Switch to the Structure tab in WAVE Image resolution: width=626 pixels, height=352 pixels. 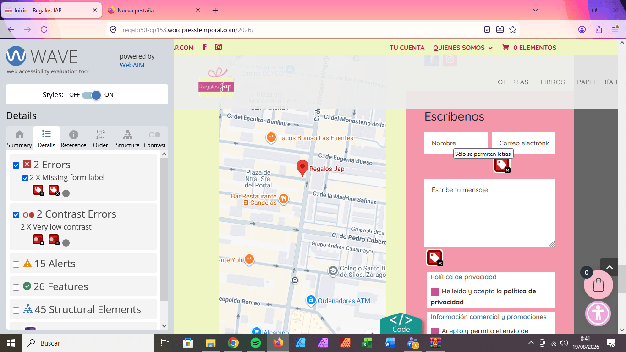pos(127,139)
